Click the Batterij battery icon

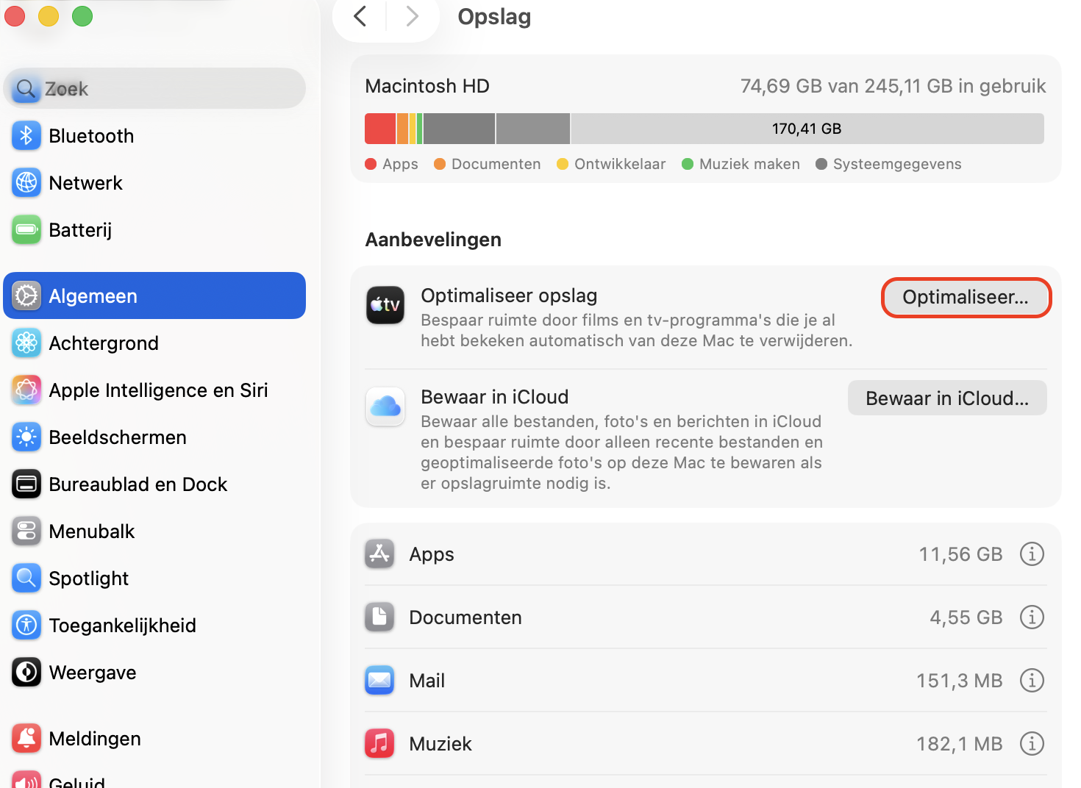(26, 230)
